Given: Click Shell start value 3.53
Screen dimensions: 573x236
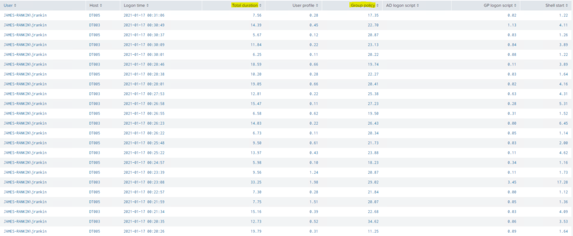Looking at the screenshot, I should click(563, 221).
